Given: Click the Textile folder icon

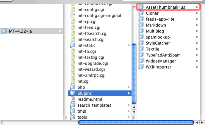Looking at the screenshot, I should [141, 49].
